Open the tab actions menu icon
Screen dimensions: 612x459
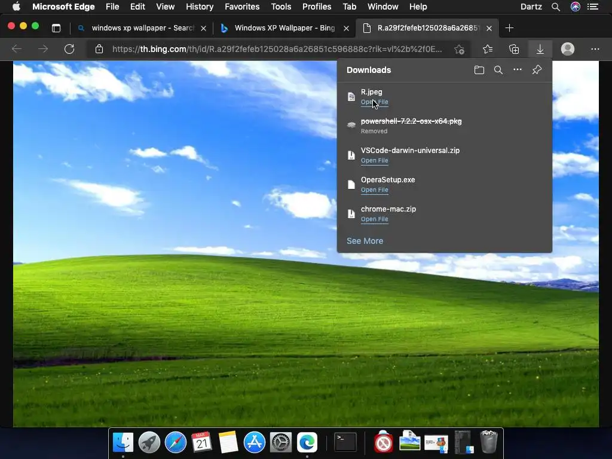[56, 28]
